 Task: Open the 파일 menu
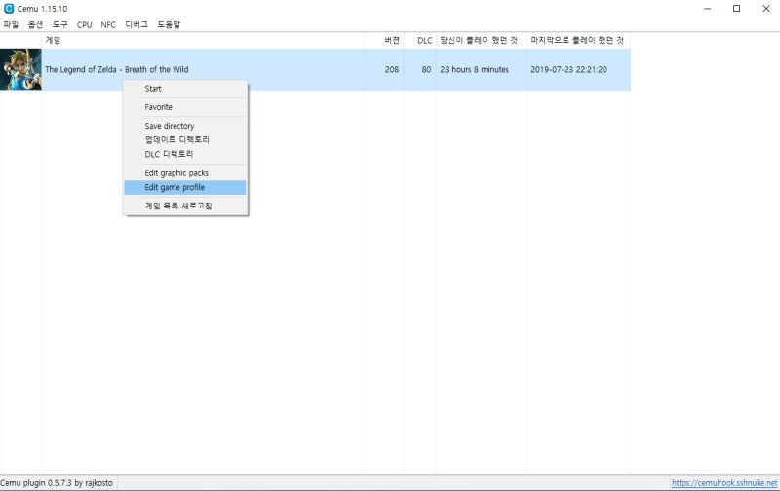tap(11, 25)
